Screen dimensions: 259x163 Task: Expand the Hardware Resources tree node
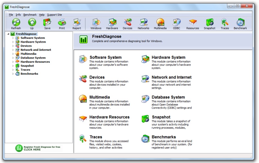tap(13, 62)
